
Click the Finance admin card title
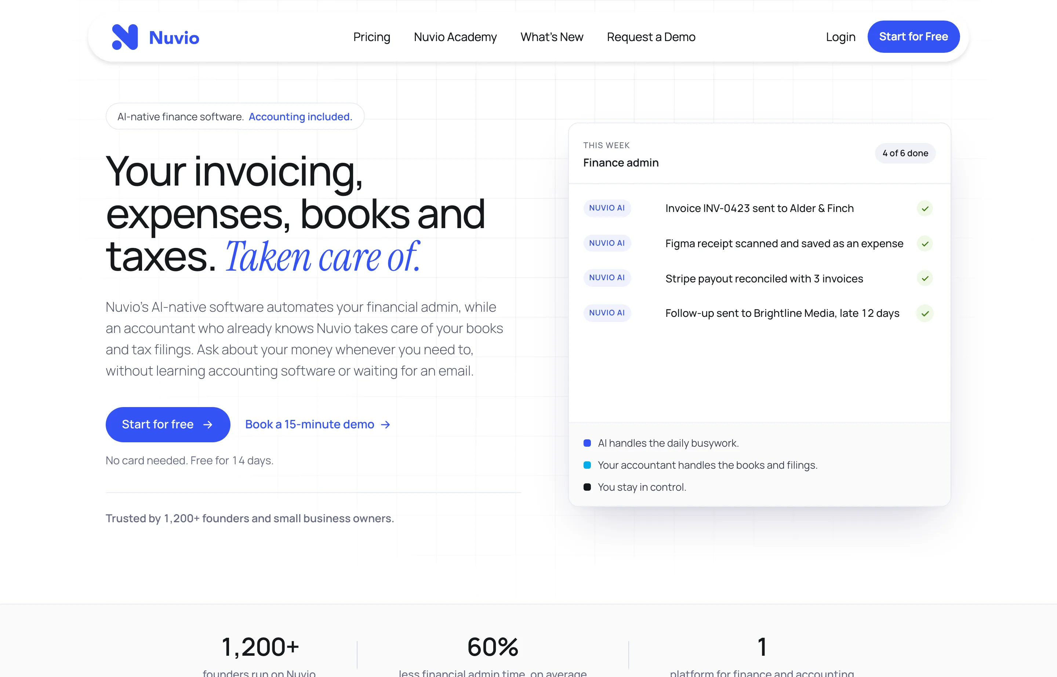(x=621, y=163)
